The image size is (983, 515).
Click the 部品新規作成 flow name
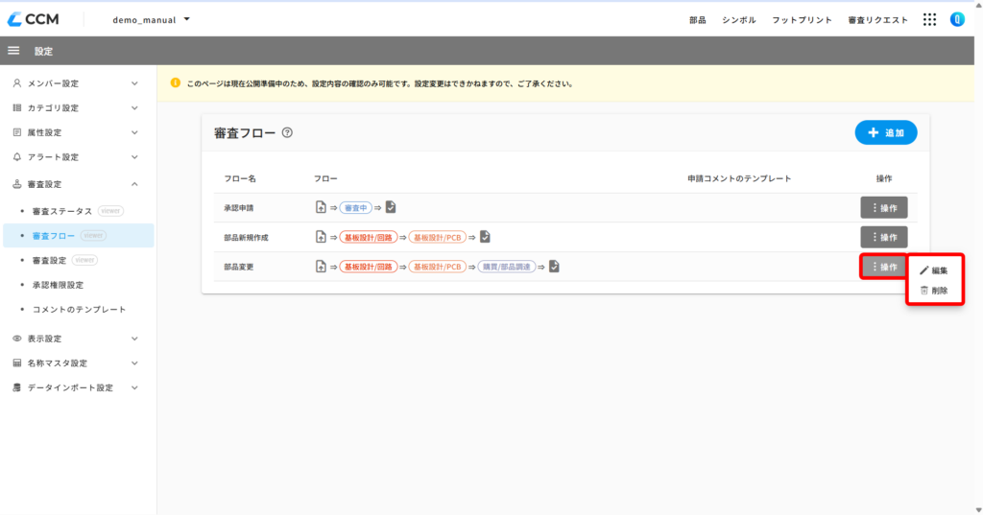[247, 238]
